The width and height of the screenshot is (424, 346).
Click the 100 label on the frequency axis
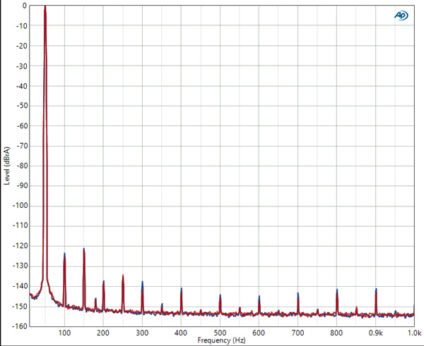64,333
